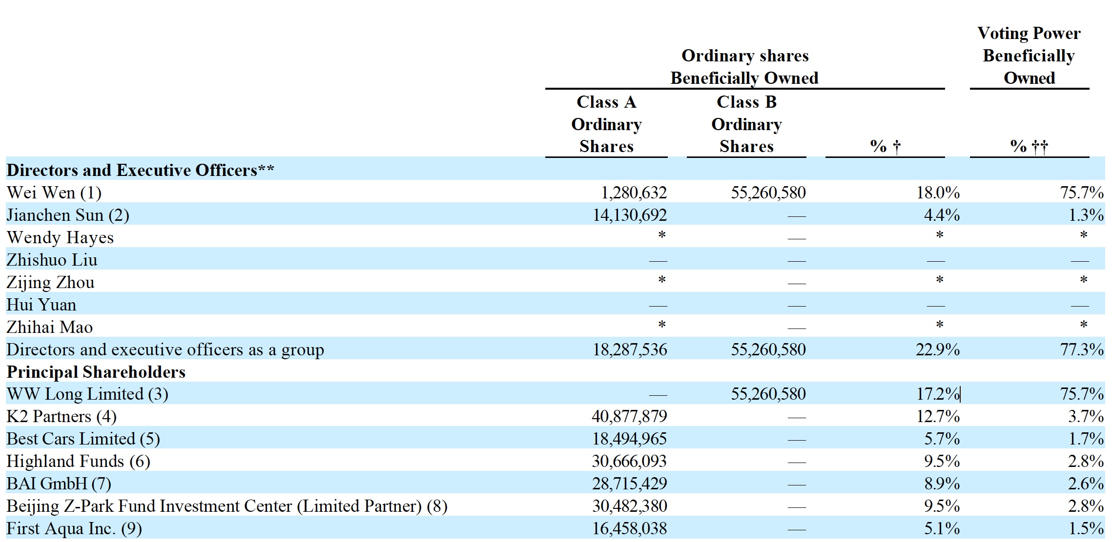1113x542 pixels.
Task: Click the Directors and Executive Officers heading
Action: click(x=140, y=170)
